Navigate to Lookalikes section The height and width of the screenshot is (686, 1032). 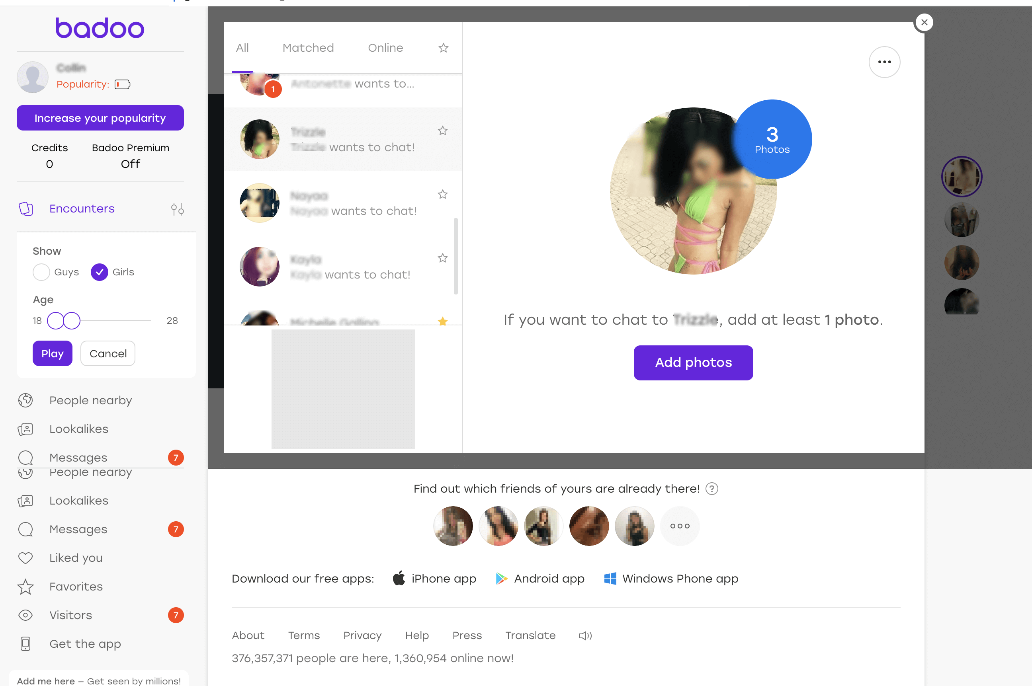pos(78,428)
